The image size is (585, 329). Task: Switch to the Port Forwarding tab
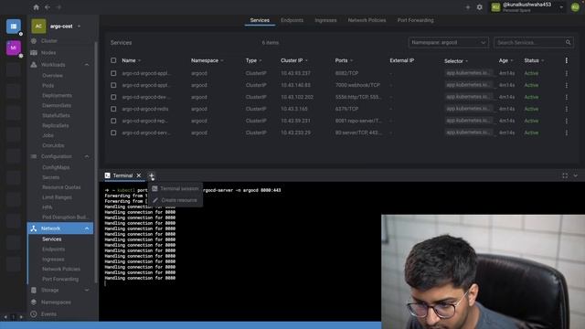click(x=415, y=20)
